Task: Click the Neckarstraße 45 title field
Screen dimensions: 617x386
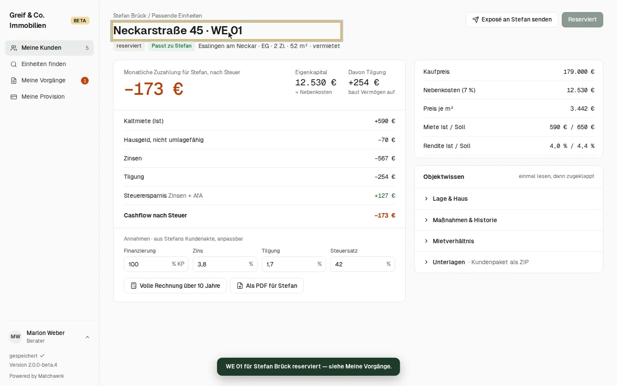Action: click(x=227, y=31)
